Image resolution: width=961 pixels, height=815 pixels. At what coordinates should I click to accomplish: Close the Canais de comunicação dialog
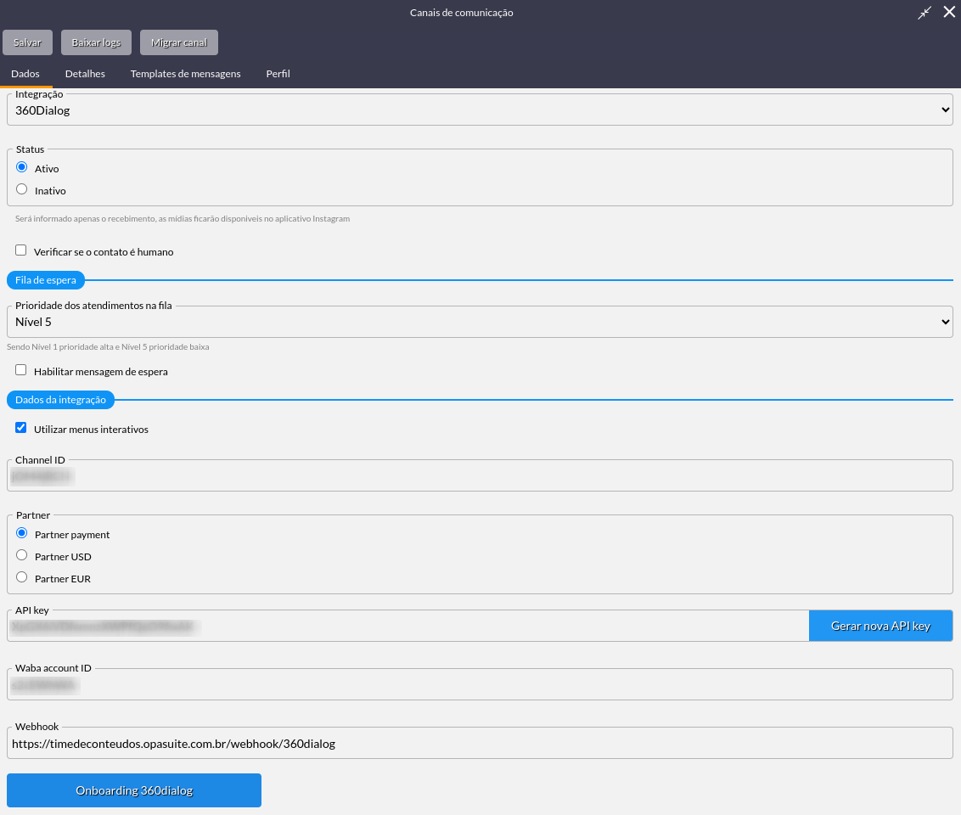click(x=949, y=12)
